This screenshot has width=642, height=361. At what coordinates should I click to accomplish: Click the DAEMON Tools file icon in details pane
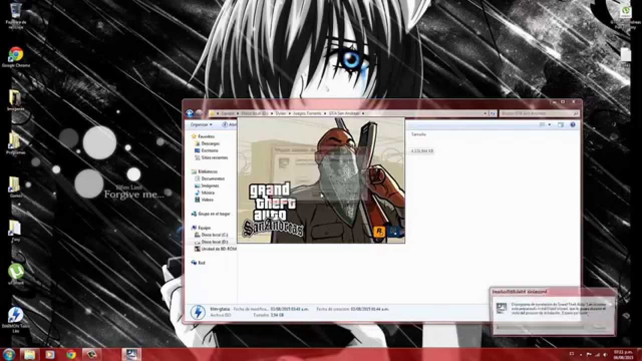click(x=198, y=312)
